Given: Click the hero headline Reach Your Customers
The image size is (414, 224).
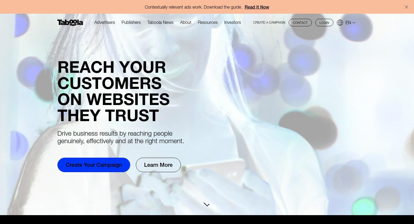Looking at the screenshot, I should pos(113,91).
